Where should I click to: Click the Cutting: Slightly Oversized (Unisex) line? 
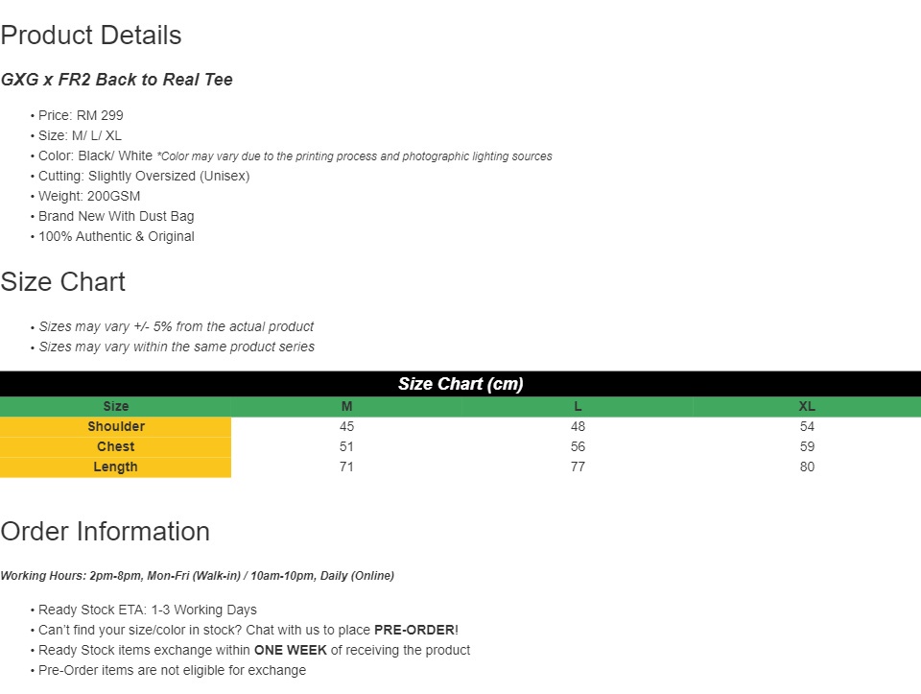coord(144,176)
